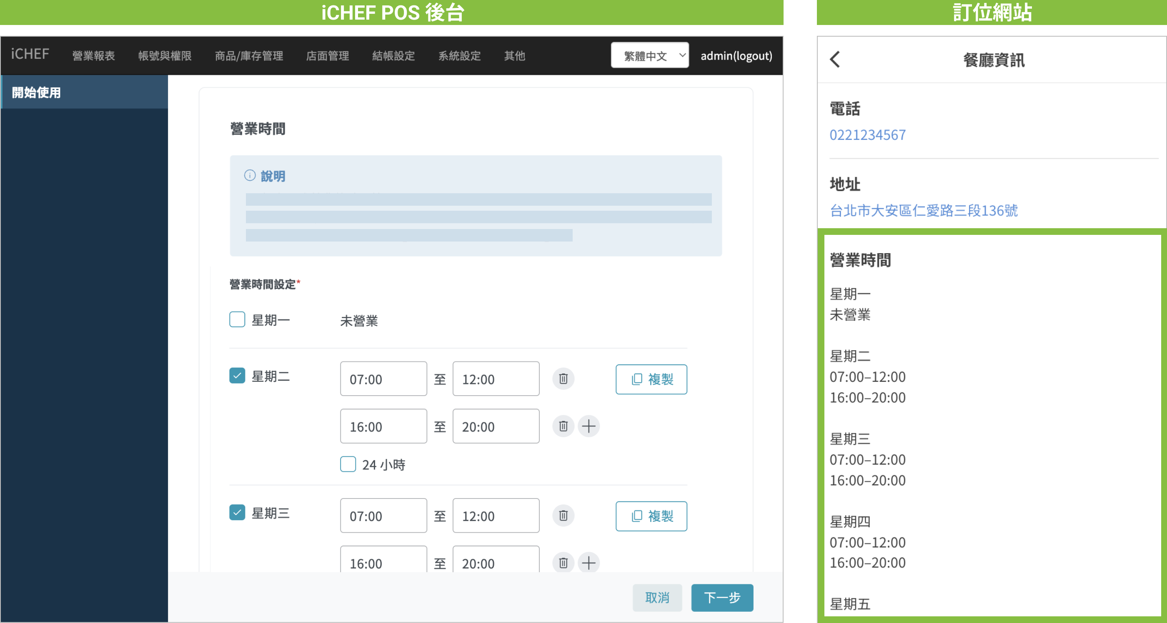
Task: Enable the 星期一 checkbox
Action: coord(237,320)
